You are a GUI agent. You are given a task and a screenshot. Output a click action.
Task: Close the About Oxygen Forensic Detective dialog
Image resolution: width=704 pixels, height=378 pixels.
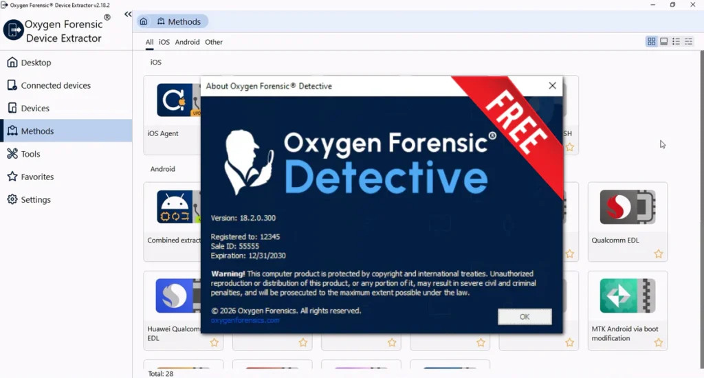552,86
